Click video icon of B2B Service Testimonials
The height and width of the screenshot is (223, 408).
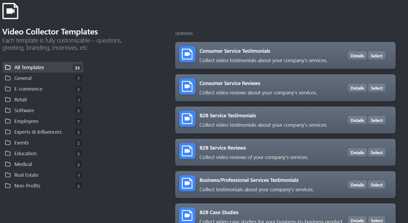point(187,119)
